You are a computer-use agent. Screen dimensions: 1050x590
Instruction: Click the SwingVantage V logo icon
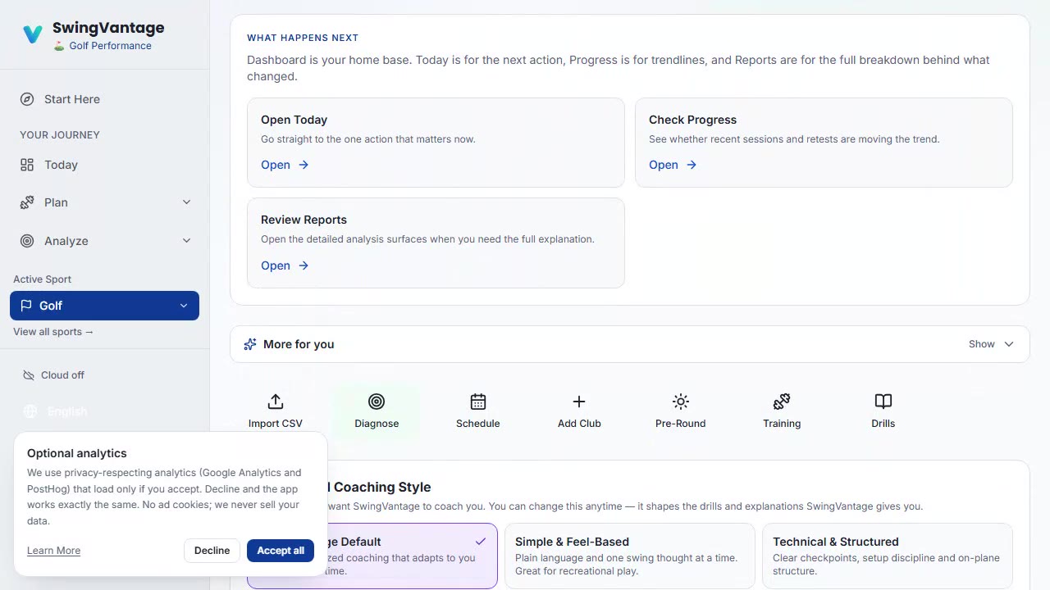[33, 34]
